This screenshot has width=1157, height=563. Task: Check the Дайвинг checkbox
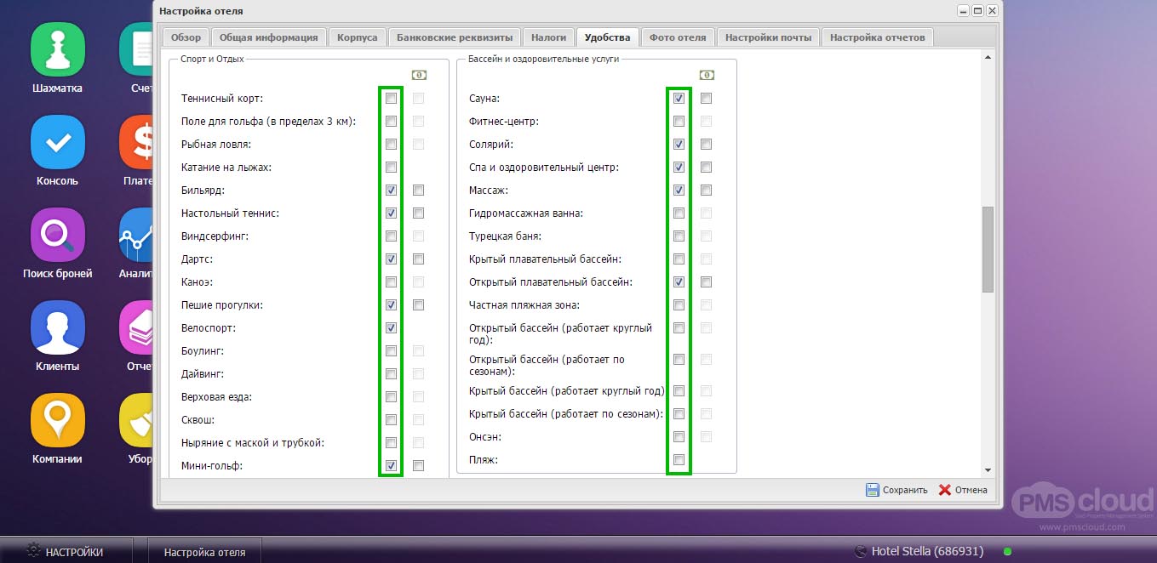click(391, 374)
